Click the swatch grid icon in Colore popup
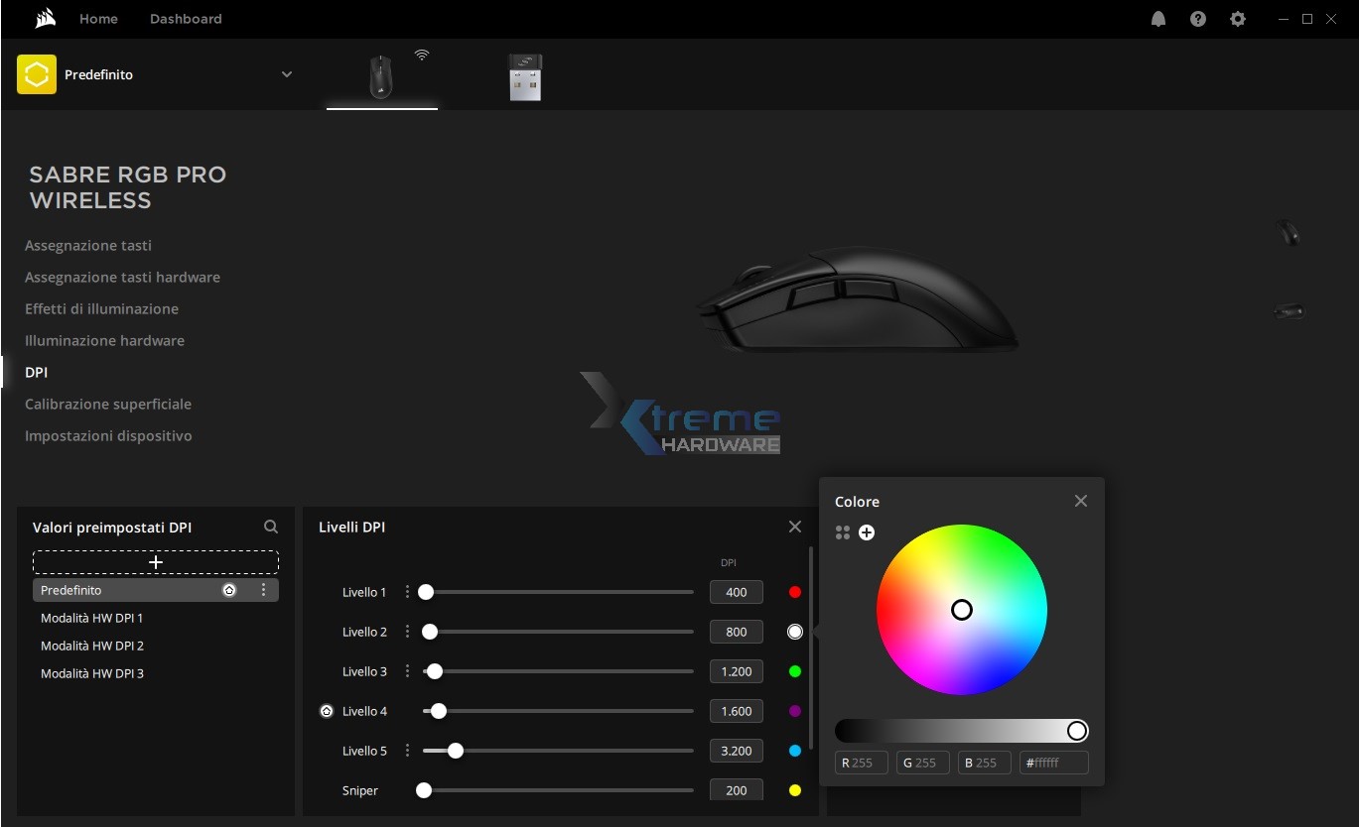 click(842, 532)
